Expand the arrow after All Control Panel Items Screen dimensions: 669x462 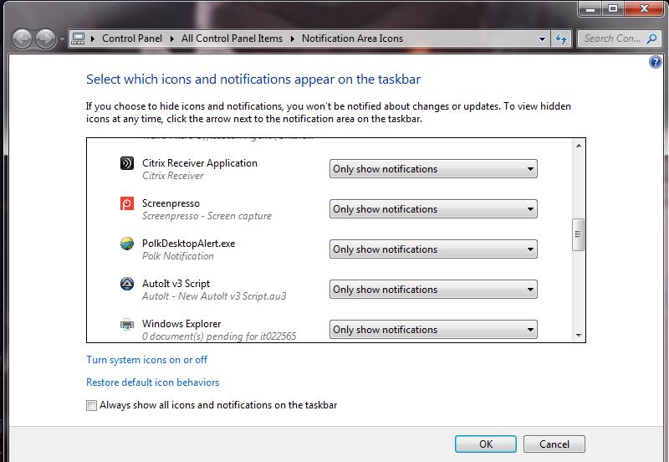click(x=293, y=38)
